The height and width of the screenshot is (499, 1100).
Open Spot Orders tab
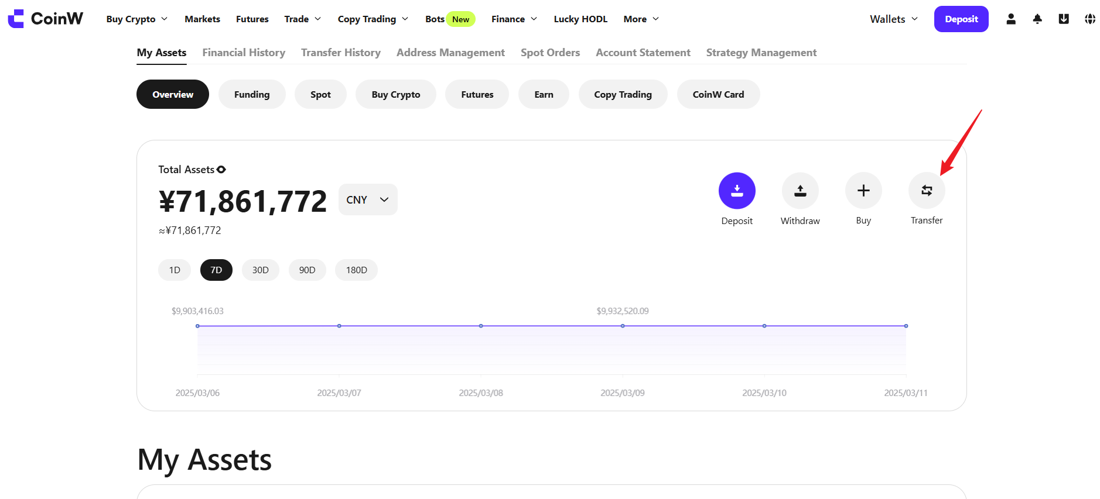(x=551, y=53)
